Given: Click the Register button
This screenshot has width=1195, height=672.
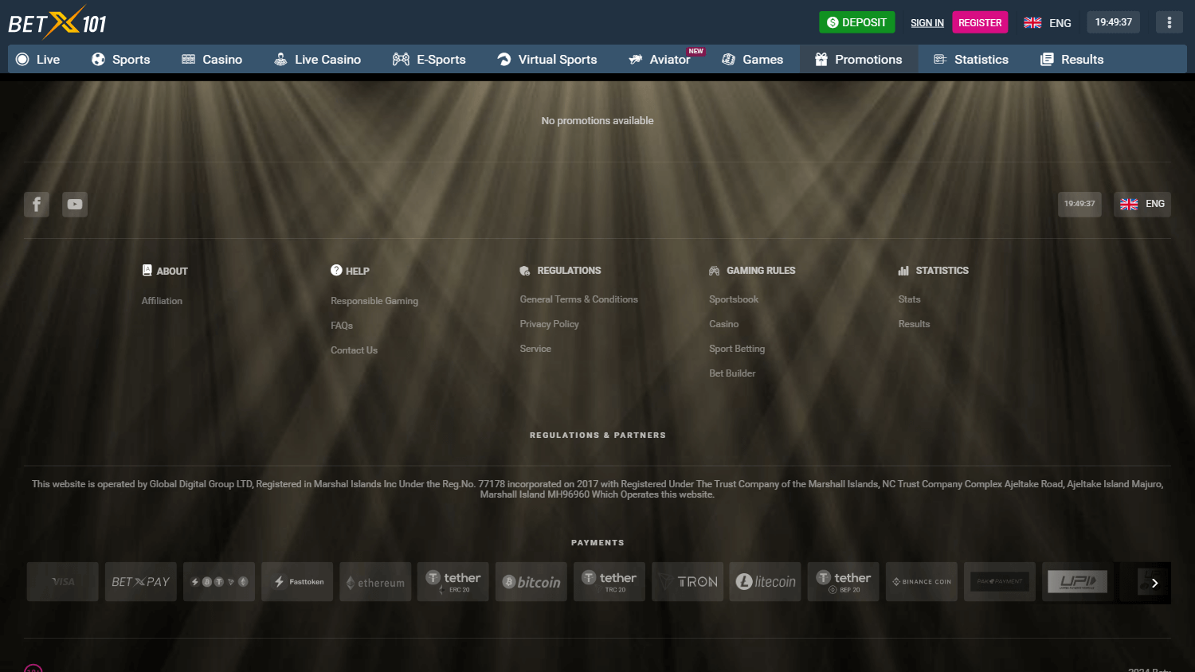Looking at the screenshot, I should tap(980, 22).
